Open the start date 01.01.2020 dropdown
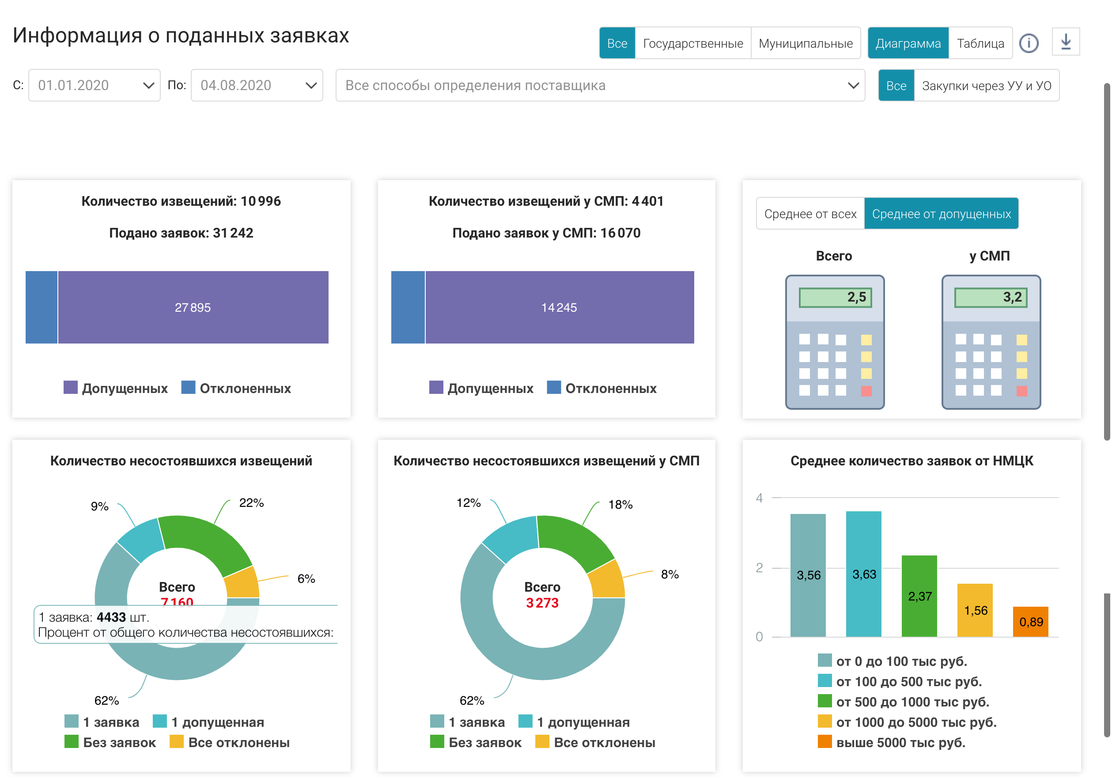This screenshot has width=1112, height=778. pos(95,85)
